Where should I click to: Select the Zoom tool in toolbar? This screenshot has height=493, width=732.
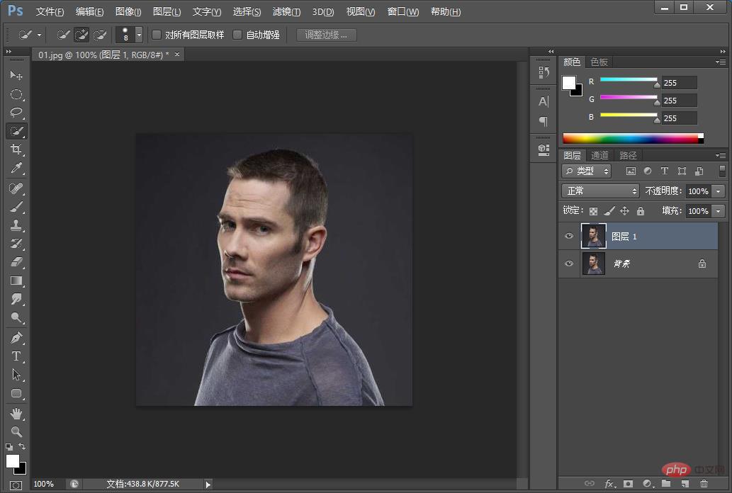[x=16, y=431]
